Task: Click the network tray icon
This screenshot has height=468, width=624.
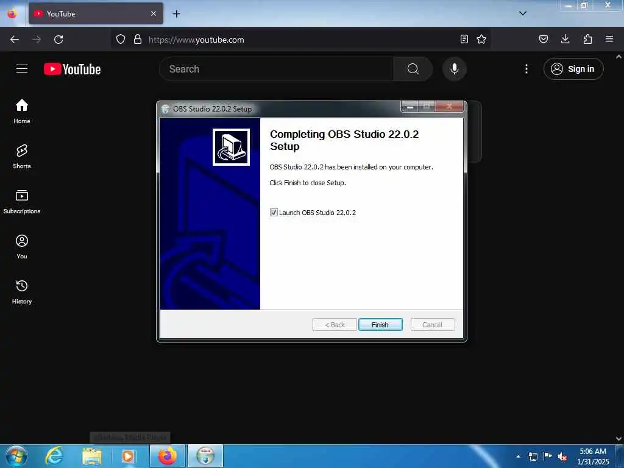Action: [533, 456]
